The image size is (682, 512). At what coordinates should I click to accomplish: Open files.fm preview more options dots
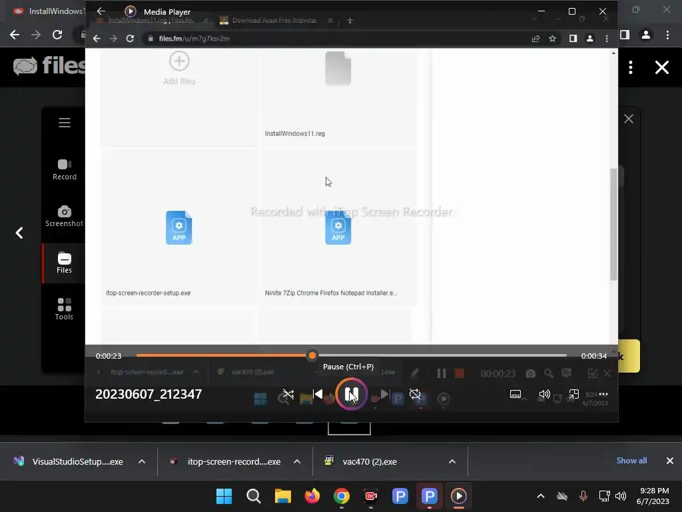[x=631, y=67]
